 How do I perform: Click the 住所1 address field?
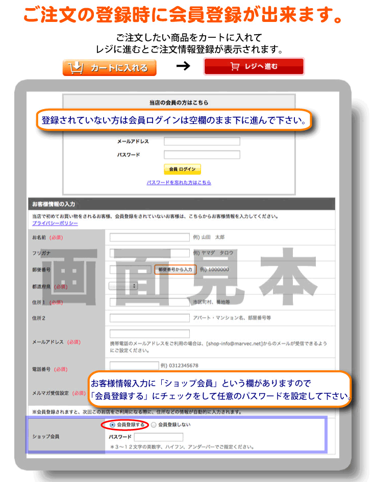coord(149,302)
